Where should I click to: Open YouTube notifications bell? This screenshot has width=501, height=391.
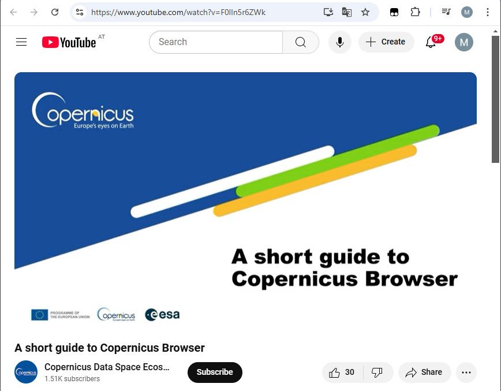coord(431,42)
